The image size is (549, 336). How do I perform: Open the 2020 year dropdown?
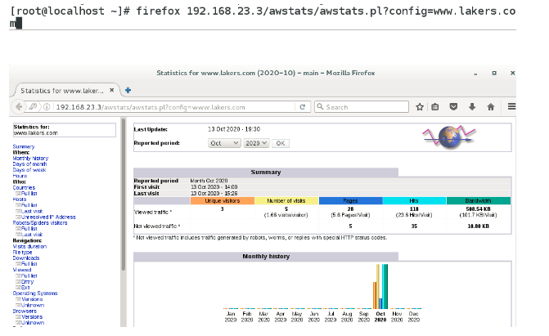[x=256, y=143]
